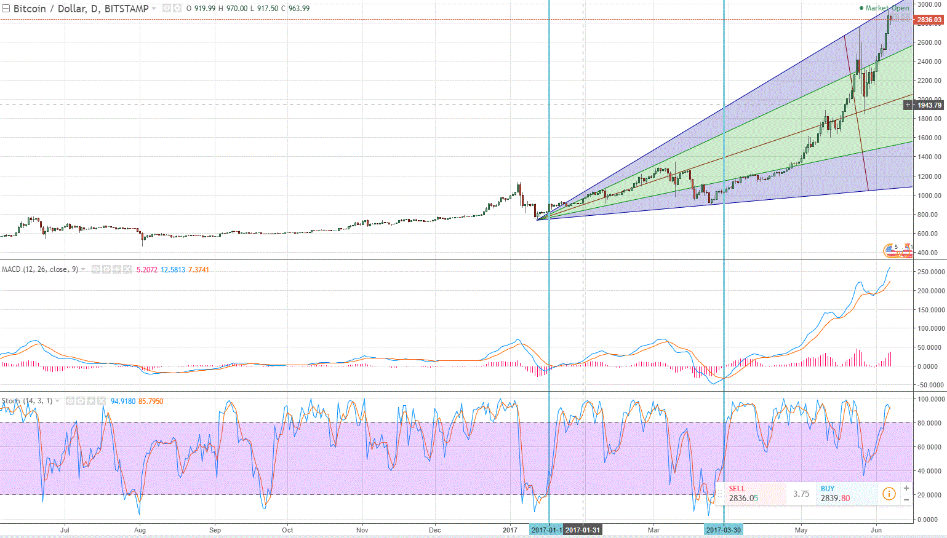This screenshot has height=538, width=947.
Task: Click the Nov label on the time axis
Action: tap(362, 530)
